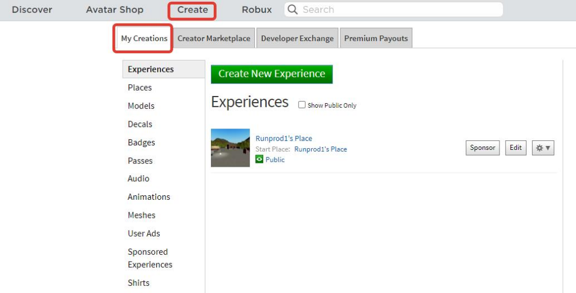
Task: Open the Start Place Runprod1's Place link
Action: (x=321, y=149)
